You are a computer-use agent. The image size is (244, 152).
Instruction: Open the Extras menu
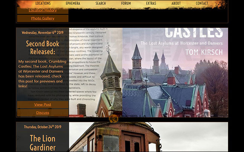coord(151,3)
